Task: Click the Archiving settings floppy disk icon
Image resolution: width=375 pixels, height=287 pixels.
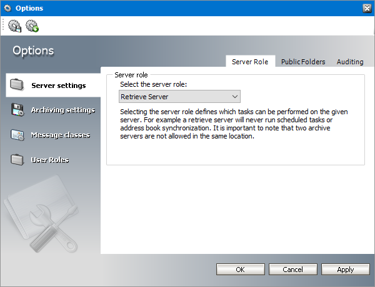Action: point(17,110)
